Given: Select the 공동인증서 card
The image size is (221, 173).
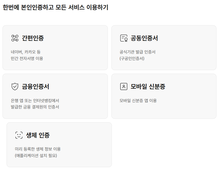Looking at the screenshot, I should pyautogui.click(x=164, y=47).
